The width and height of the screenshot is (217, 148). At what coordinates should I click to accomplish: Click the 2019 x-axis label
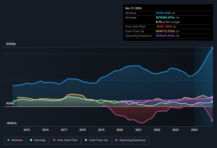point(101,130)
